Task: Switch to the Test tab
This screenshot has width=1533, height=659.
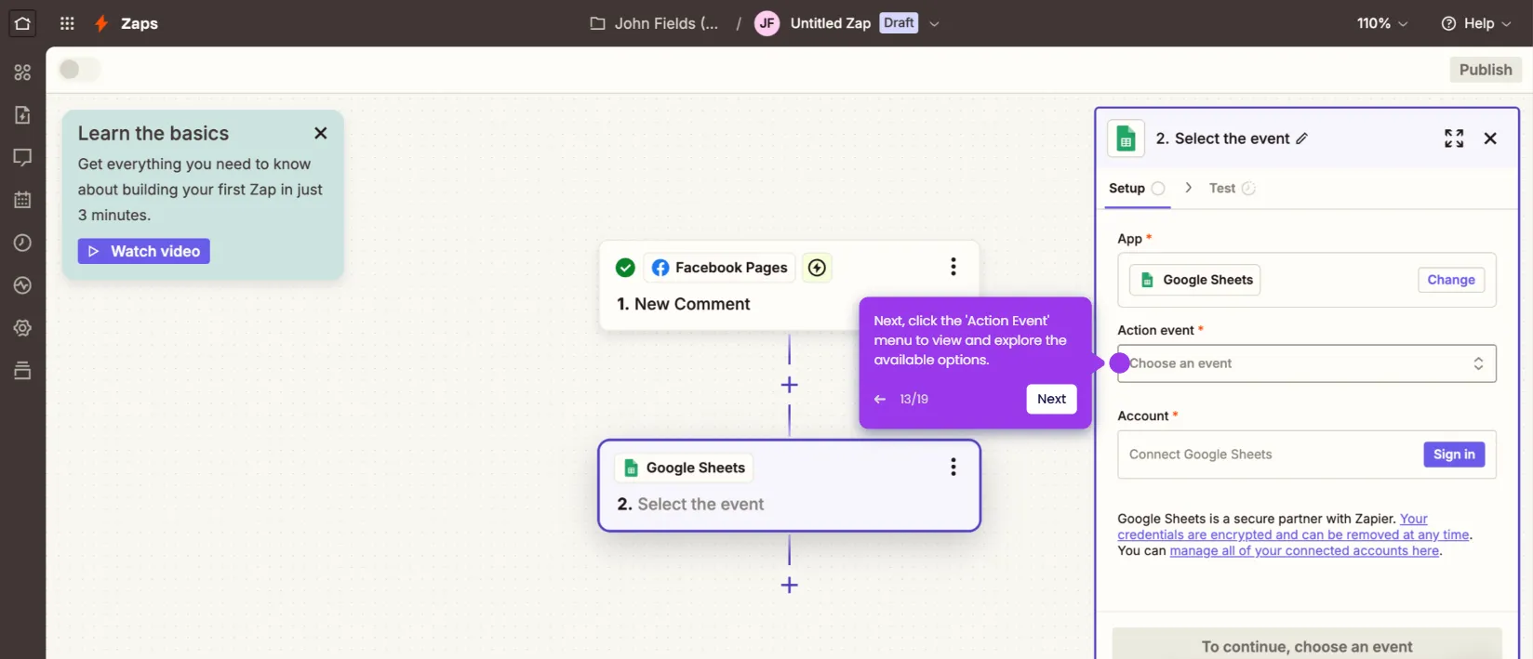Action: pos(1232,188)
